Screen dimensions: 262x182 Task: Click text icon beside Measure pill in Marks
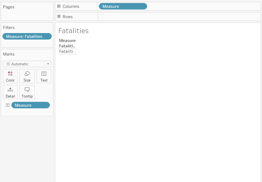tap(8, 105)
